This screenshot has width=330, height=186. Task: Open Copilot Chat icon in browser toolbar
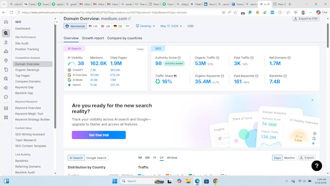(322, 13)
